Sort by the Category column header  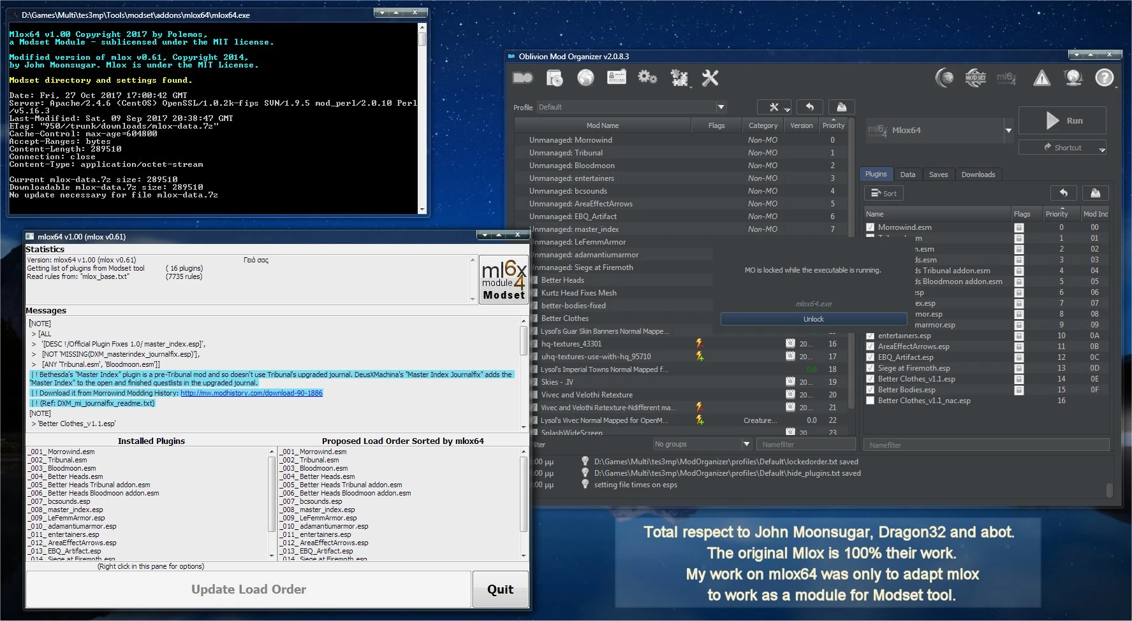tap(763, 125)
